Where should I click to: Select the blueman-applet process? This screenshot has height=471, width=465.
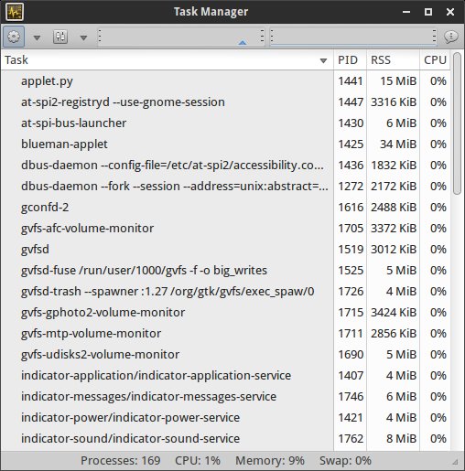coord(226,145)
